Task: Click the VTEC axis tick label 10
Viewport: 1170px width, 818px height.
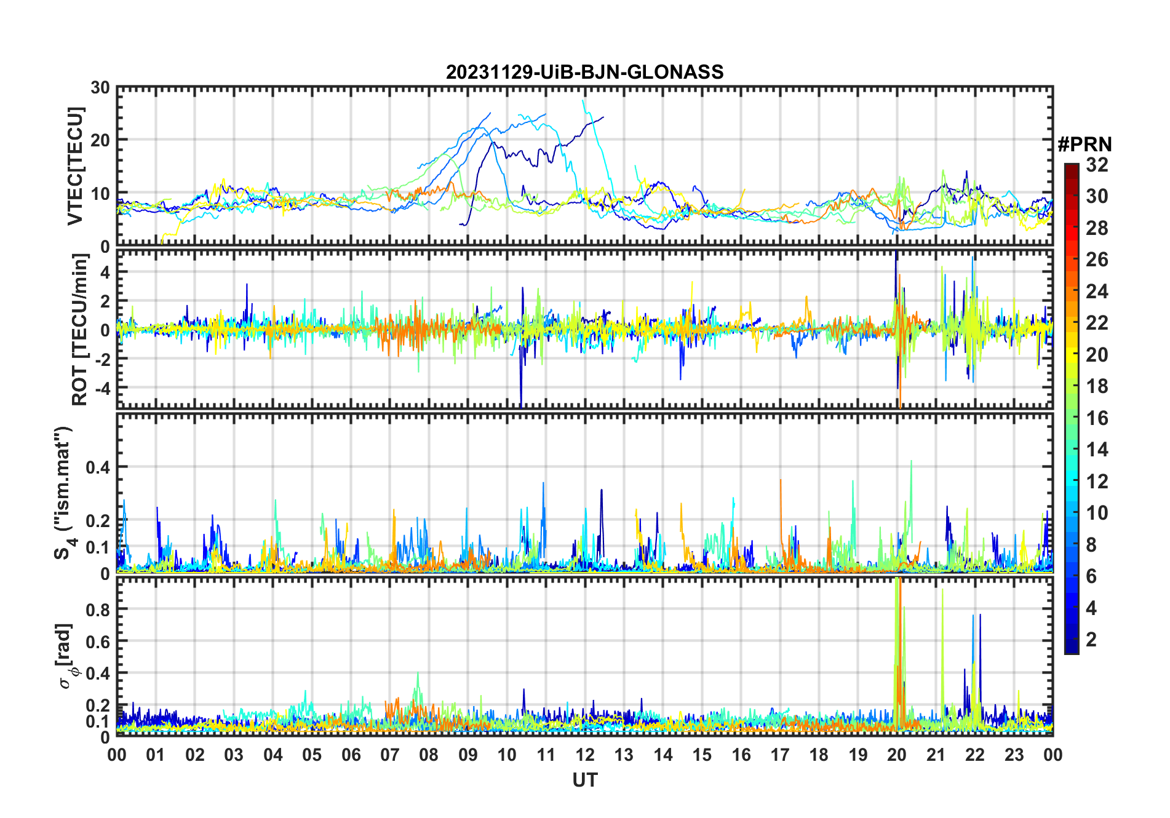Action: [100, 193]
